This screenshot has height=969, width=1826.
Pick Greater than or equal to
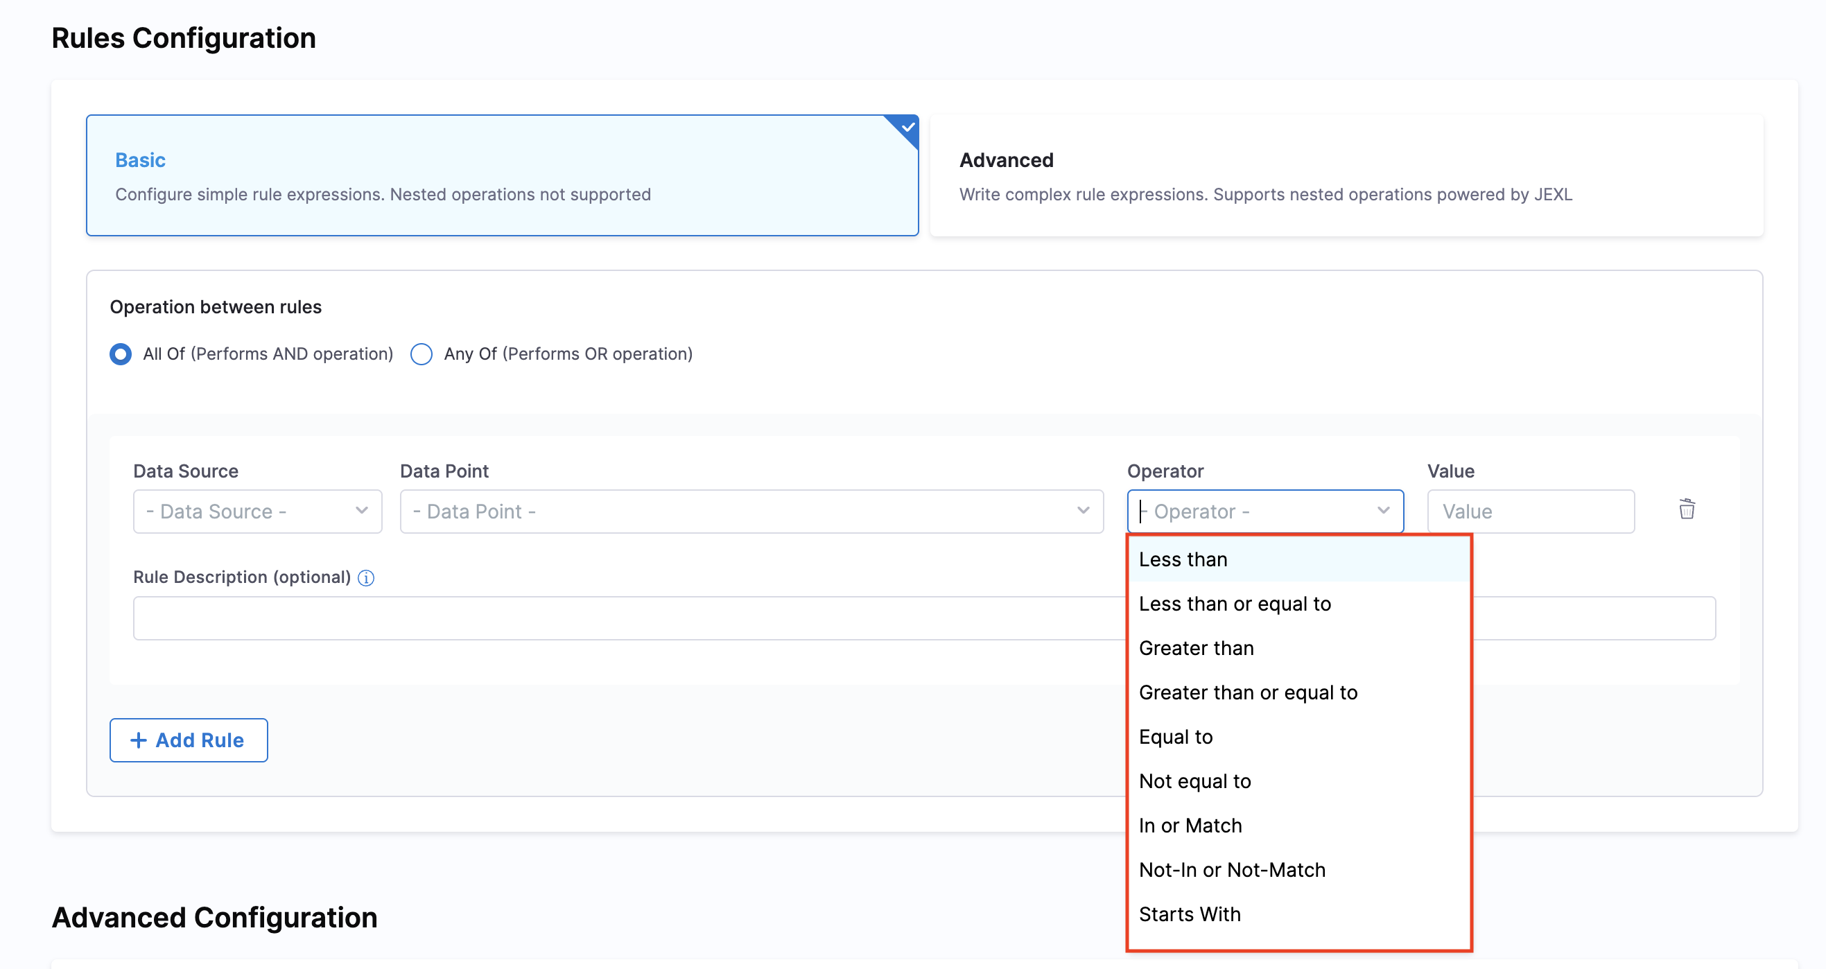click(x=1248, y=692)
